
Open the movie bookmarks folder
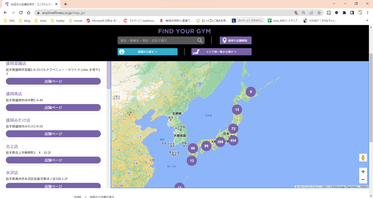76,21
